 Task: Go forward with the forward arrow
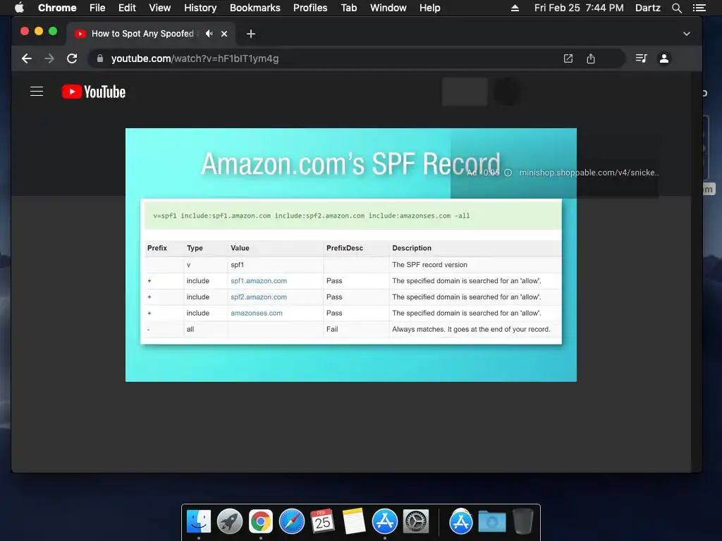pyautogui.click(x=49, y=58)
